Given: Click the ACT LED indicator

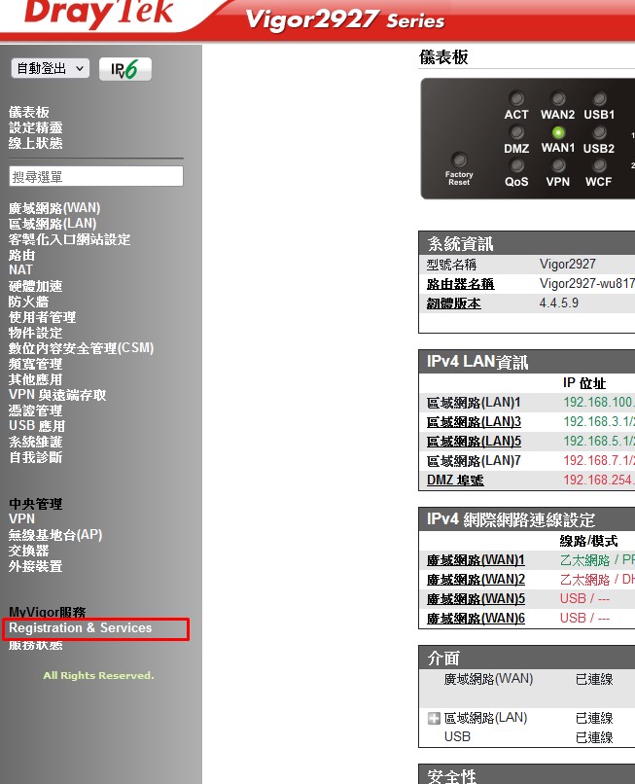Looking at the screenshot, I should 516,99.
